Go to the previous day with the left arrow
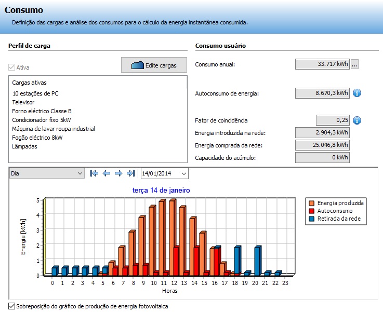 106,173
